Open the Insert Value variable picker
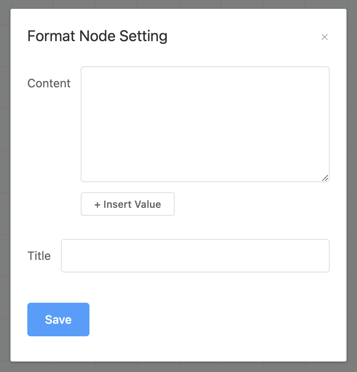 coord(128,204)
